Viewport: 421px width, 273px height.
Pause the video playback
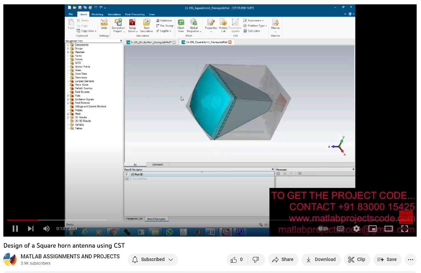15,229
